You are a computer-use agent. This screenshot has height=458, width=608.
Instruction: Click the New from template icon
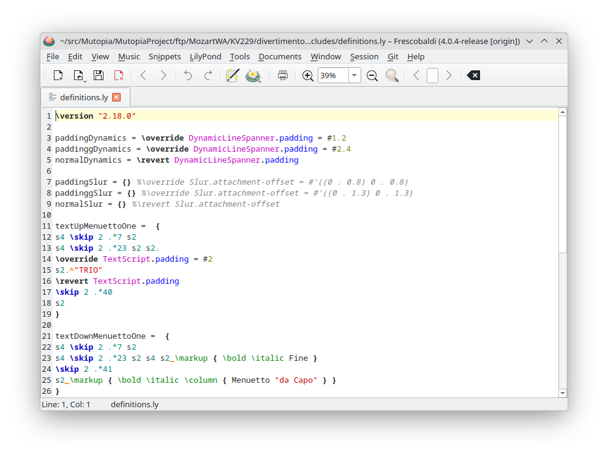click(79, 75)
